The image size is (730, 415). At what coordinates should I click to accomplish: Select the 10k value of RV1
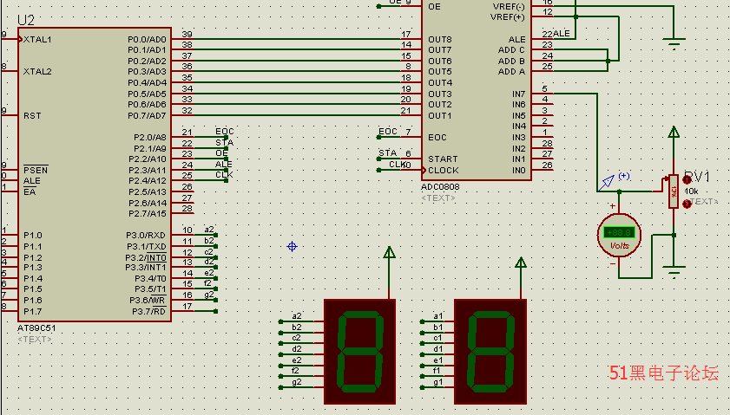pyautogui.click(x=691, y=191)
